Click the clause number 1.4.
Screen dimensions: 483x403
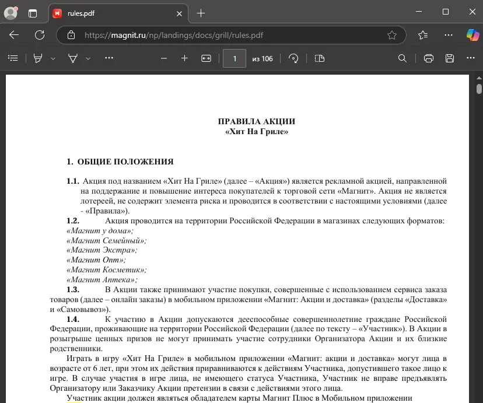[73, 319]
